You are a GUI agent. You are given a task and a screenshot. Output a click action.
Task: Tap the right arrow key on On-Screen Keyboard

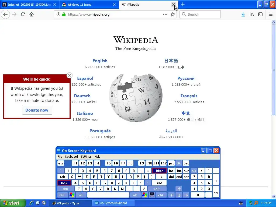tap(186, 195)
